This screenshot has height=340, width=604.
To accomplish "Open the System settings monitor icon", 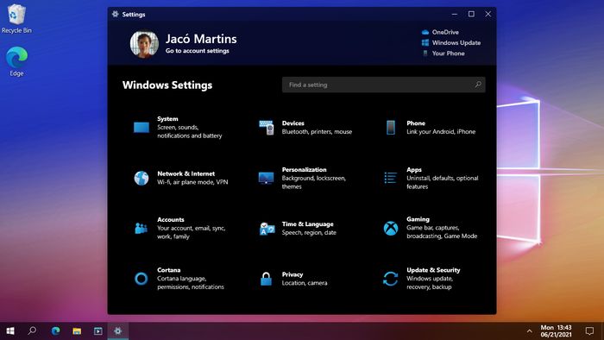I will coord(142,127).
